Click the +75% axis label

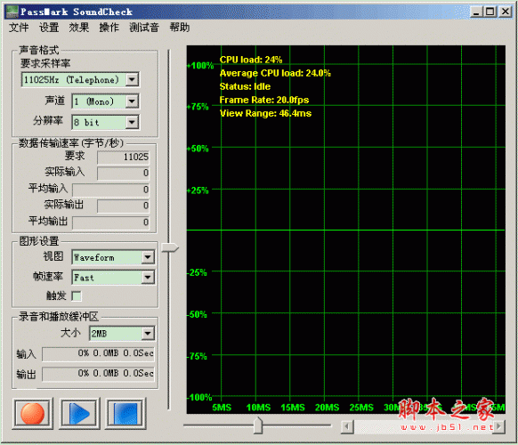pos(198,107)
